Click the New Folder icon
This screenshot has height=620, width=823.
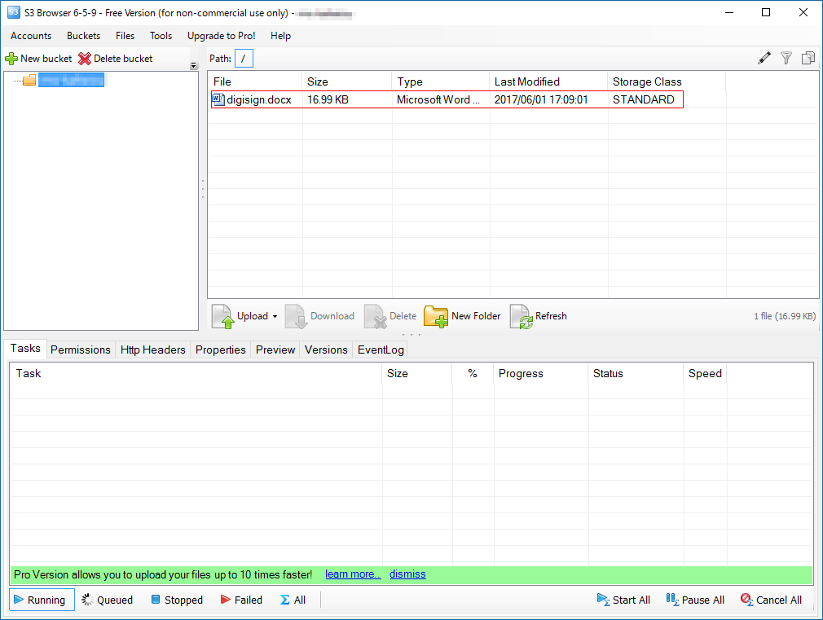point(436,316)
